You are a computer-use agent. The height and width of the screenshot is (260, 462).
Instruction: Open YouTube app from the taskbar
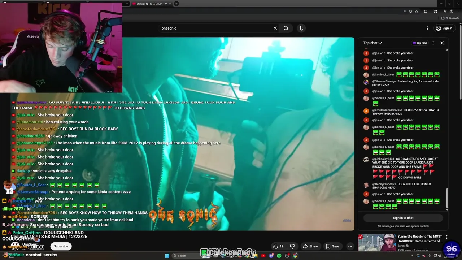(263, 256)
